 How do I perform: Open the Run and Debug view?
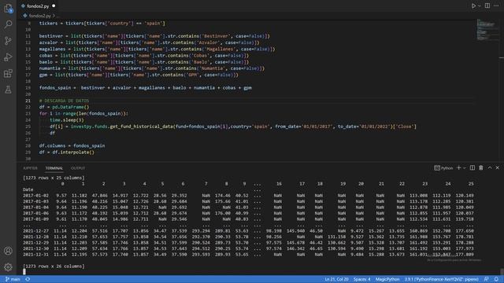pyautogui.click(x=9, y=57)
